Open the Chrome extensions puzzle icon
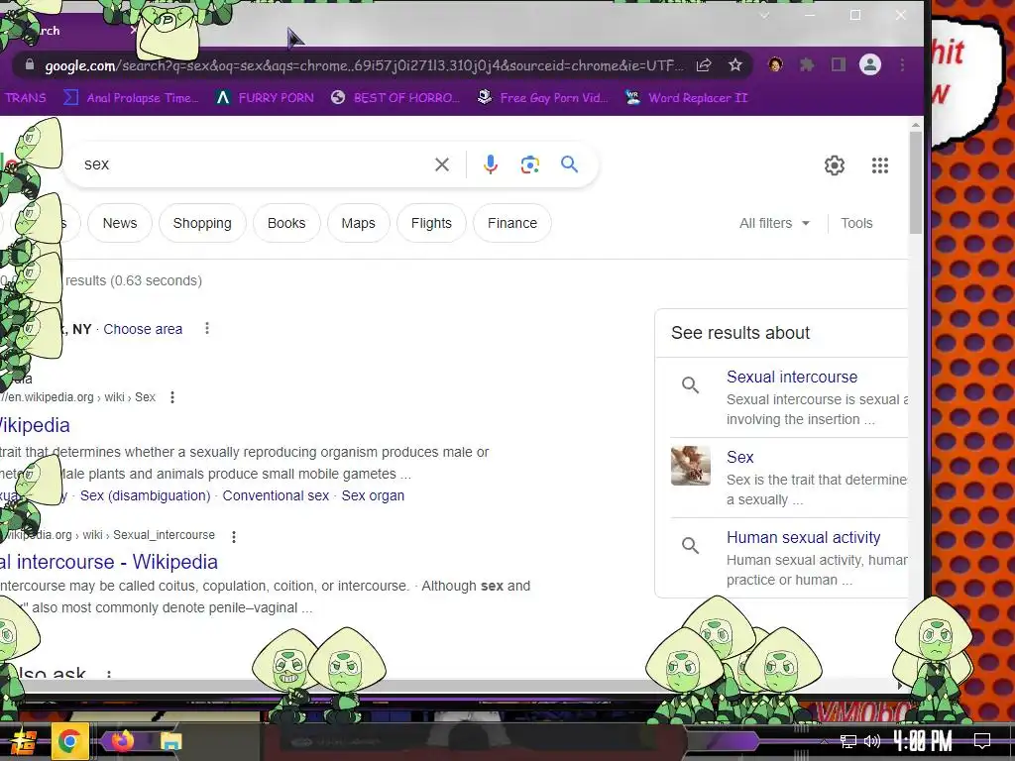 [807, 64]
